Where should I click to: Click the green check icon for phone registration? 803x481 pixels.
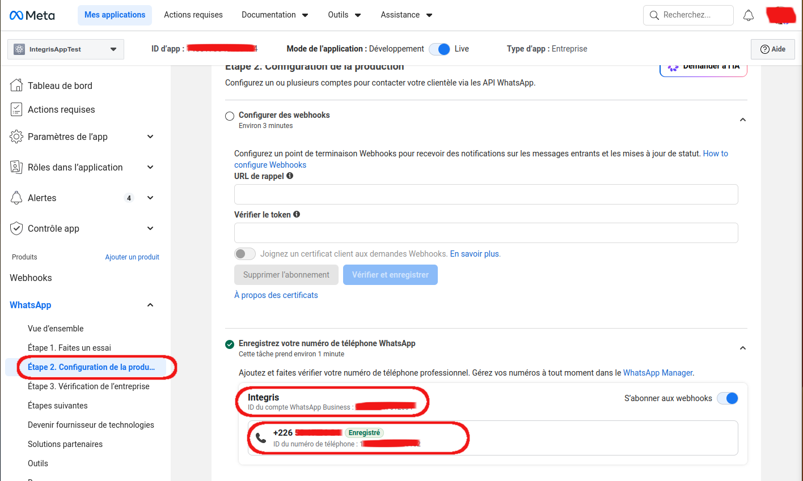[230, 344]
